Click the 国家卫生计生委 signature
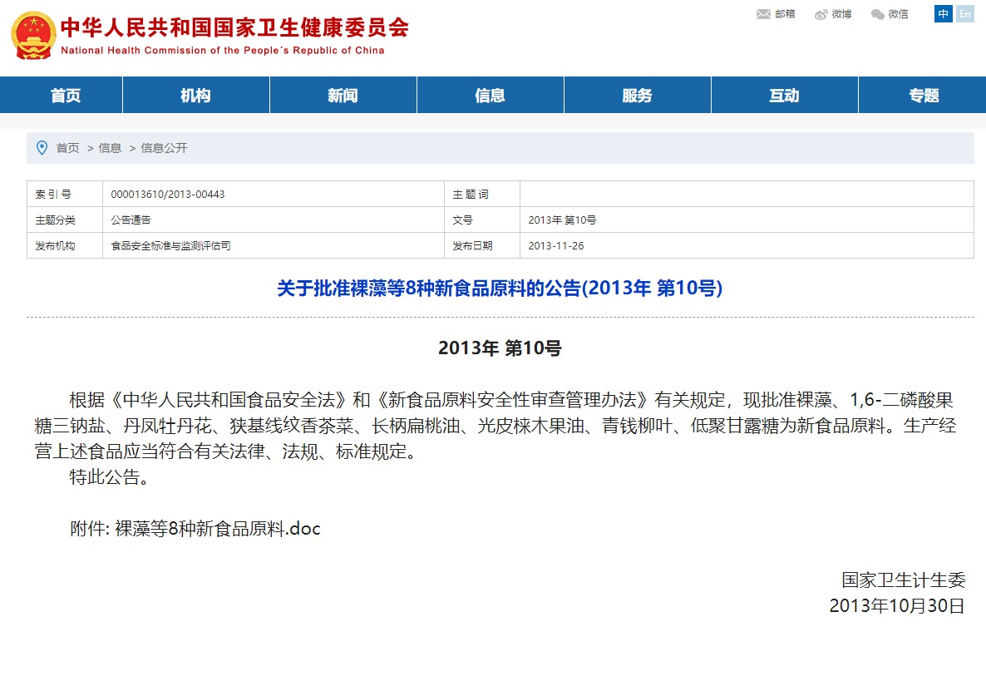 903,580
